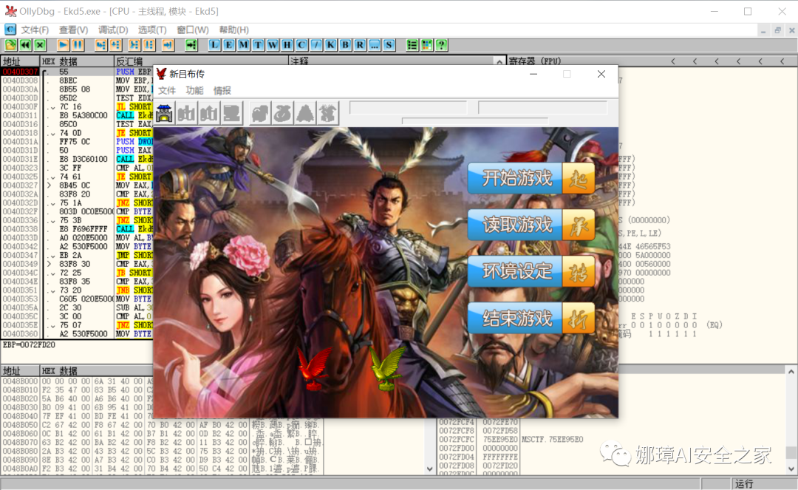This screenshot has width=798, height=490.
Task: Open Source window with S button
Action: tap(389, 45)
